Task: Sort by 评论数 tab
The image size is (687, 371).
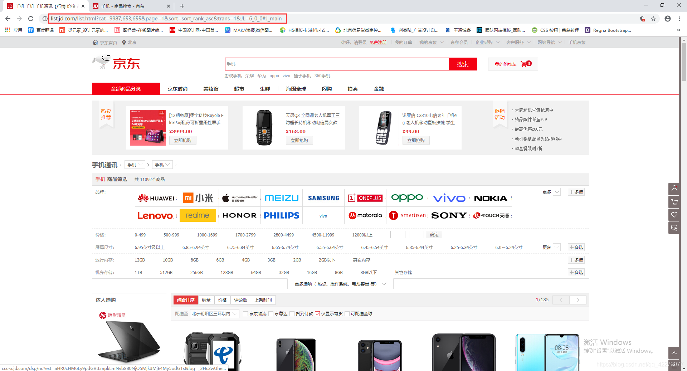Action: [x=240, y=300]
